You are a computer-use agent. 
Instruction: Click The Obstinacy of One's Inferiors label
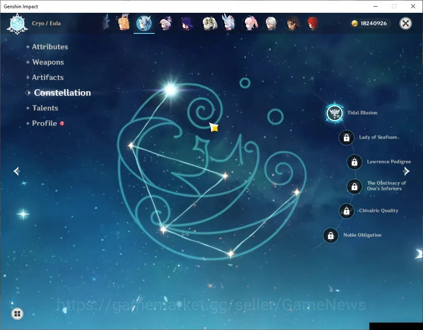[x=386, y=186]
